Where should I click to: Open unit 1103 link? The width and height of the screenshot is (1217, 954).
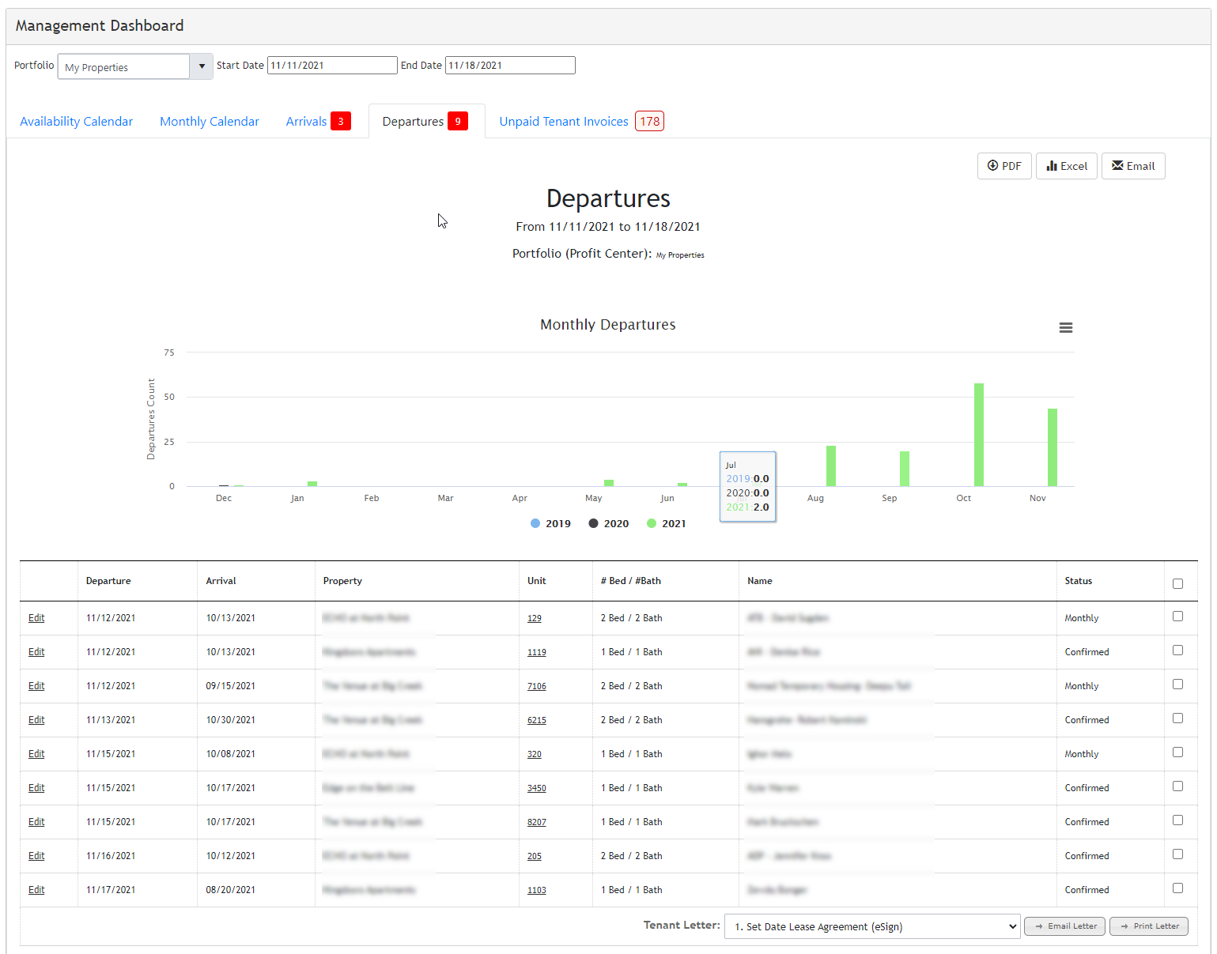537,890
